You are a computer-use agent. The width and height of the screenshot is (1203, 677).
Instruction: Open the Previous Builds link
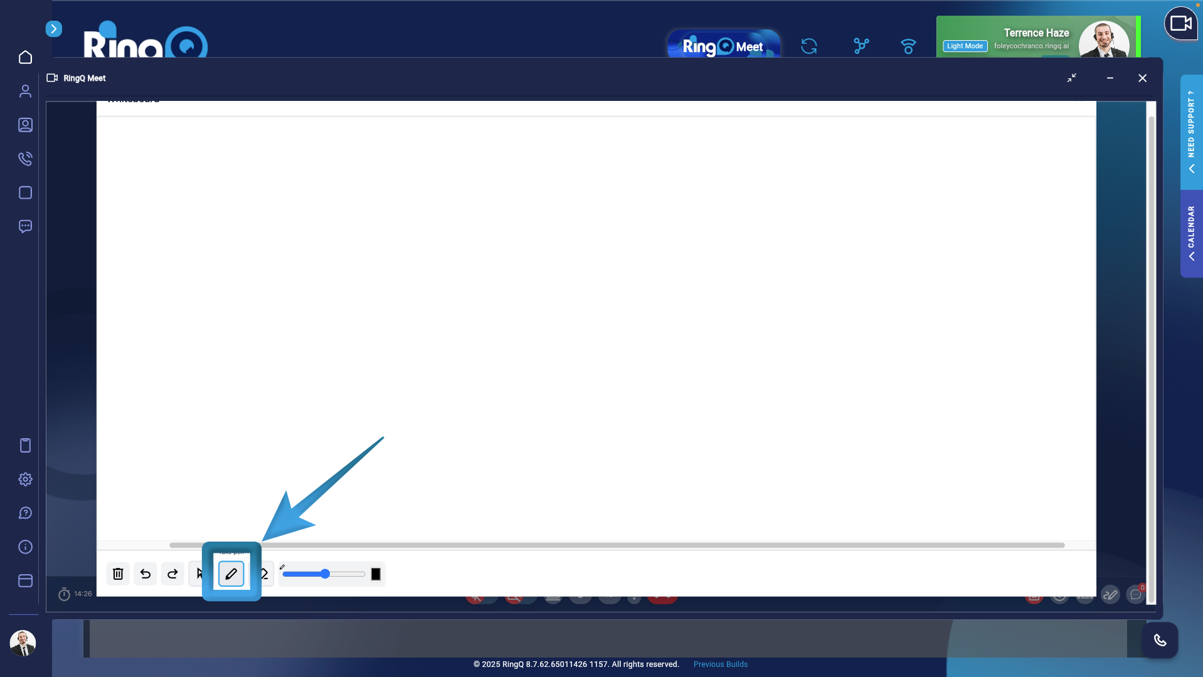tap(720, 664)
